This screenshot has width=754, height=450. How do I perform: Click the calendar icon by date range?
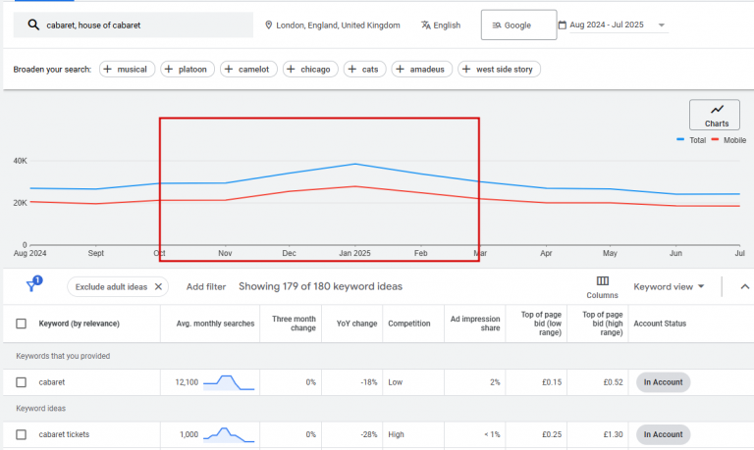pos(563,25)
